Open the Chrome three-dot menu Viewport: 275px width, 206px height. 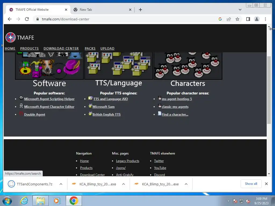[265, 19]
